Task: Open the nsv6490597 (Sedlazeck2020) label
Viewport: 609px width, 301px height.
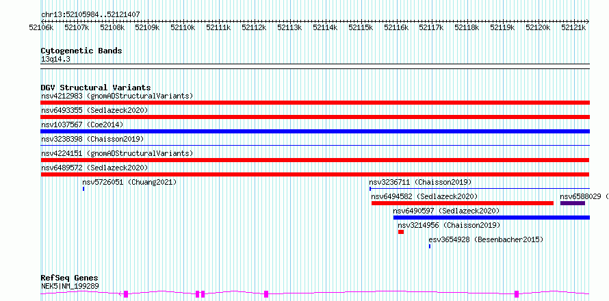Action: pyautogui.click(x=446, y=211)
